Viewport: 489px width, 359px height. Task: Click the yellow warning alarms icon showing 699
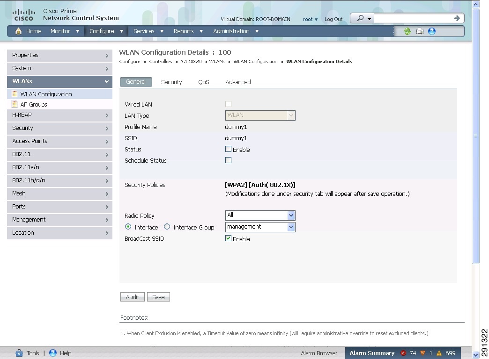pos(440,353)
